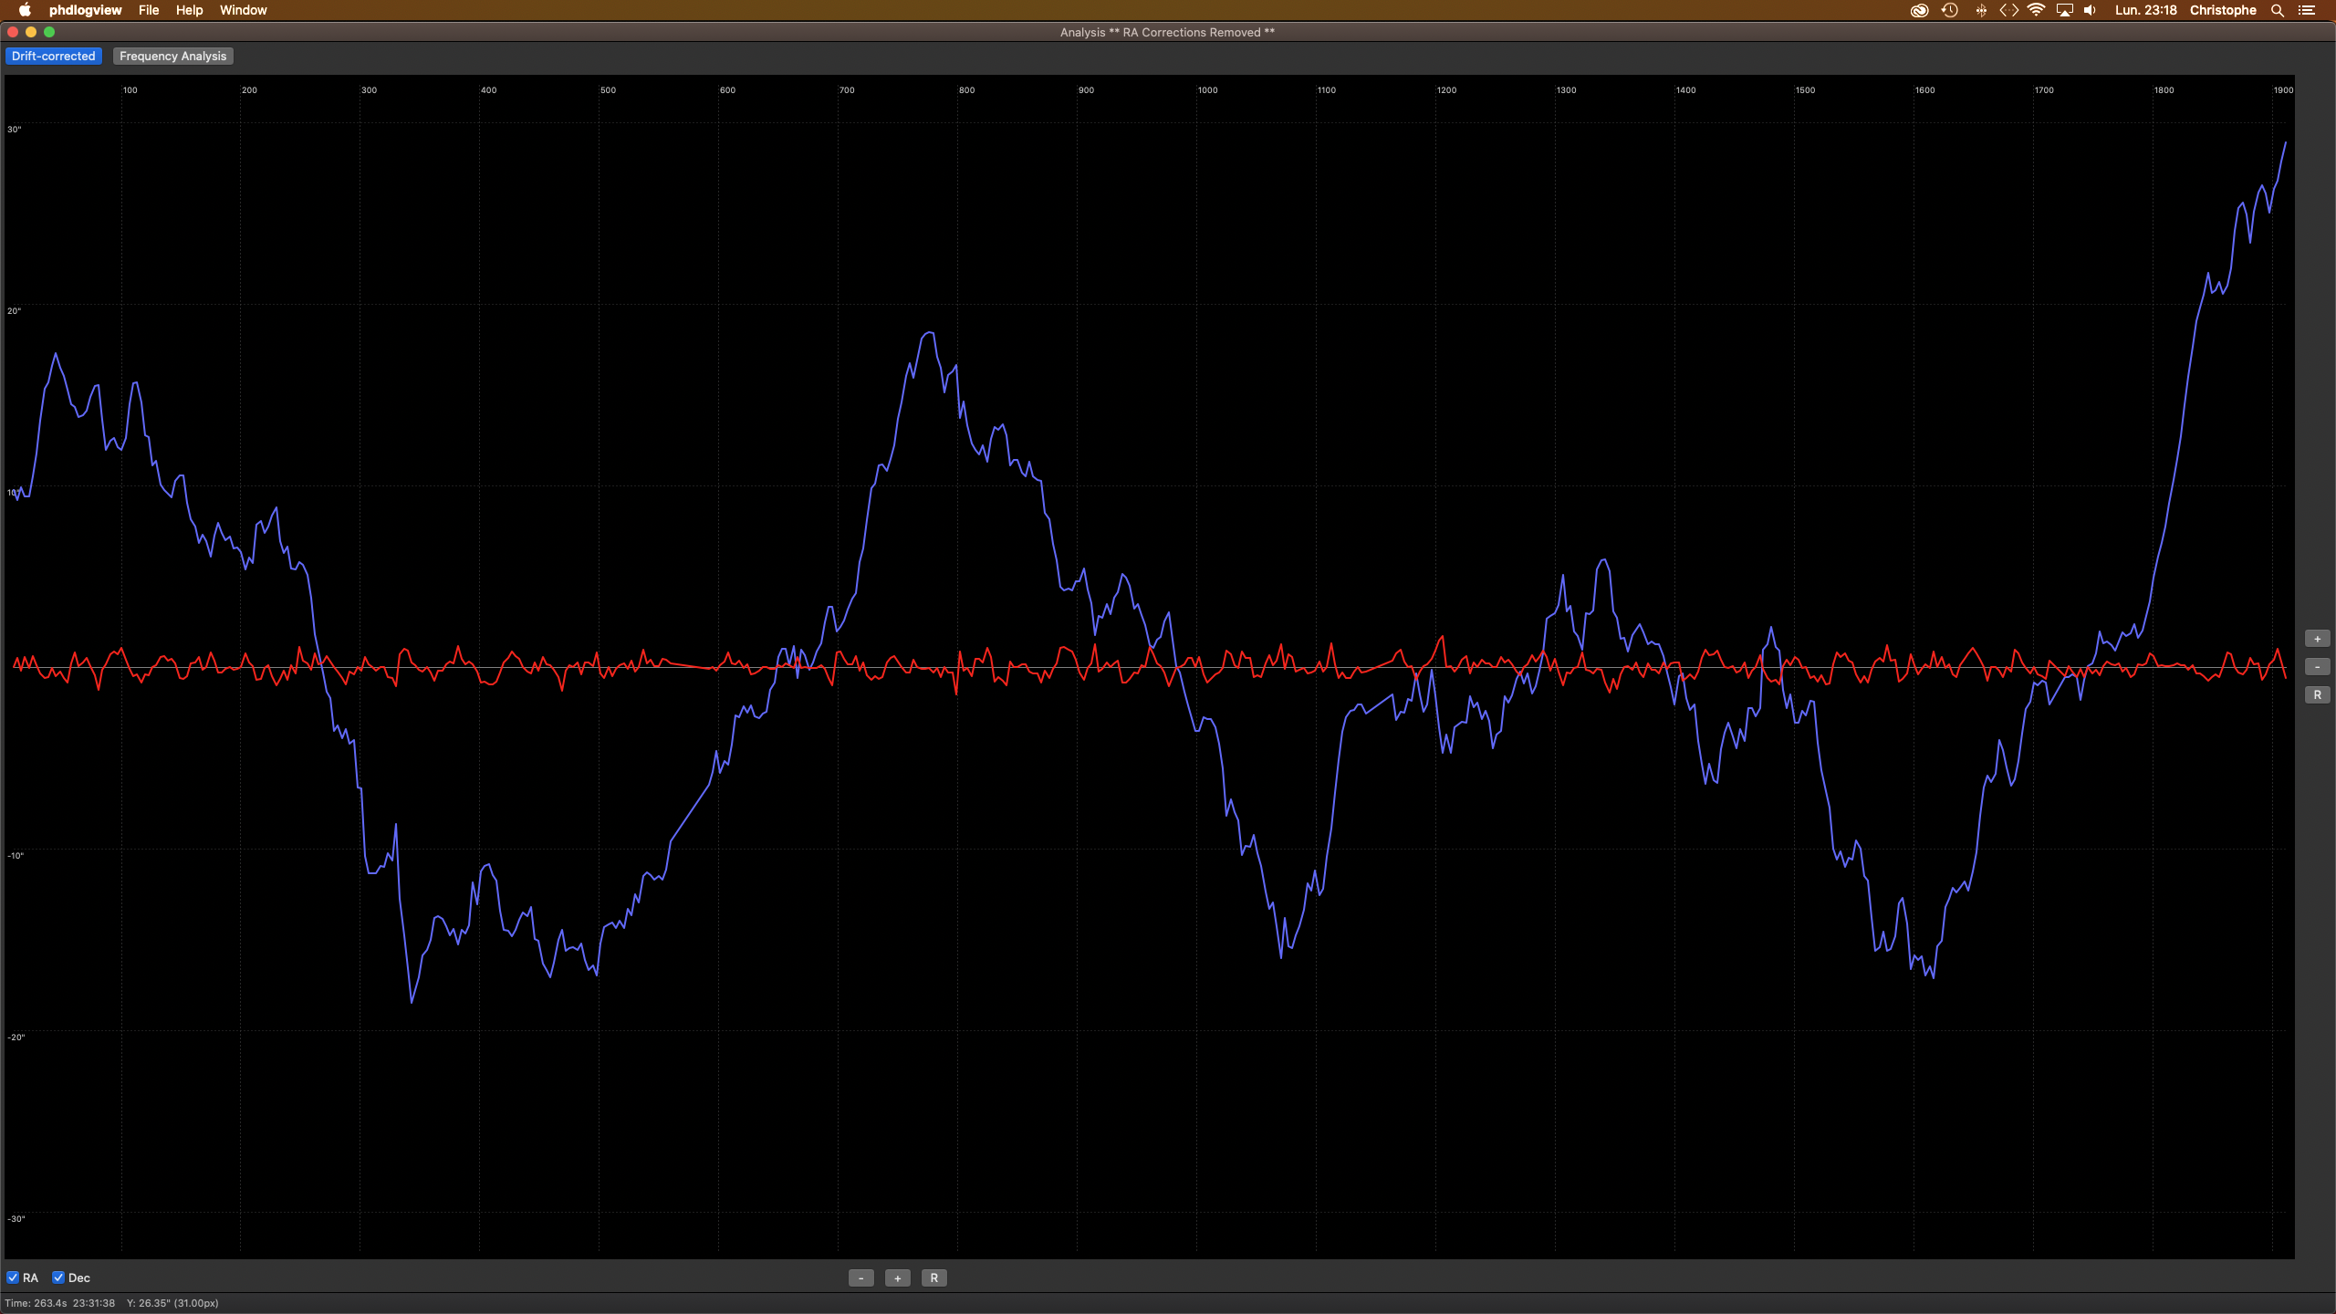Click vertical zoom out minus button

click(2317, 667)
